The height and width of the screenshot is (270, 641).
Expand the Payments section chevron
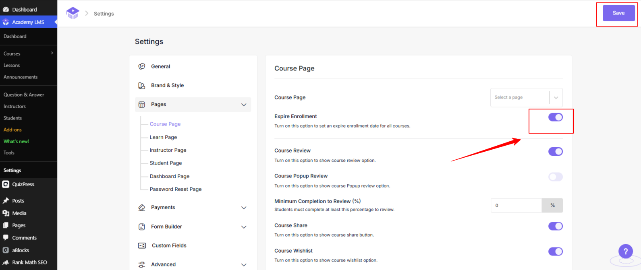click(x=244, y=208)
